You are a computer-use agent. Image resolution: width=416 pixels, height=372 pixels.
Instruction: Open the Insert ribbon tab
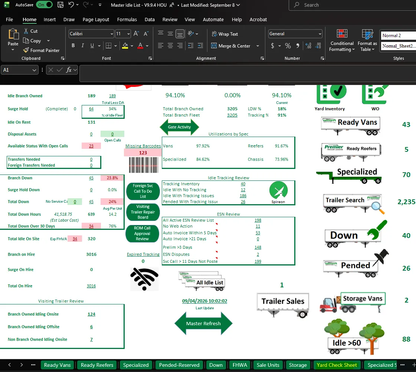coord(50,19)
